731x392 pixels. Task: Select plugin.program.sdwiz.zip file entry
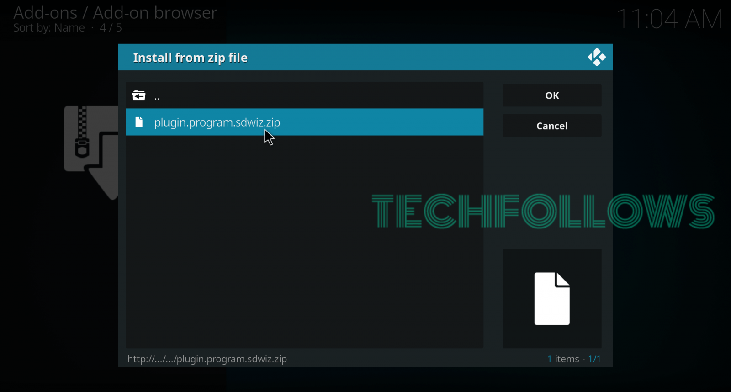click(x=304, y=122)
